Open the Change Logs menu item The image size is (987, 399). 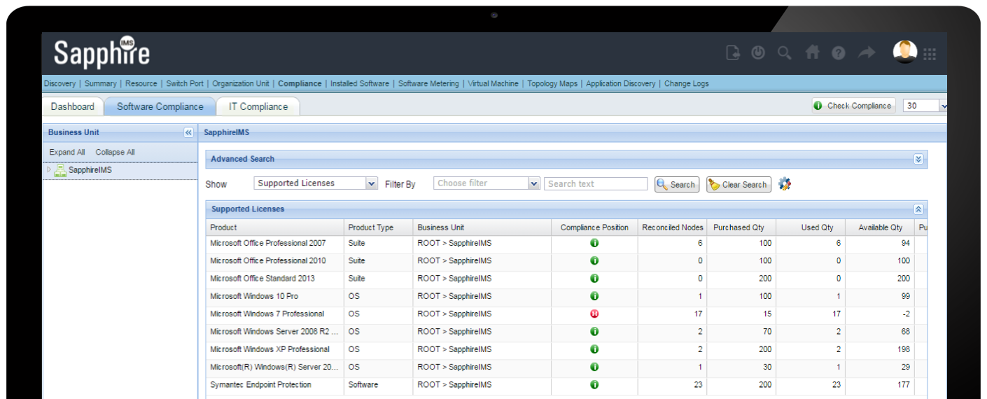(x=687, y=83)
